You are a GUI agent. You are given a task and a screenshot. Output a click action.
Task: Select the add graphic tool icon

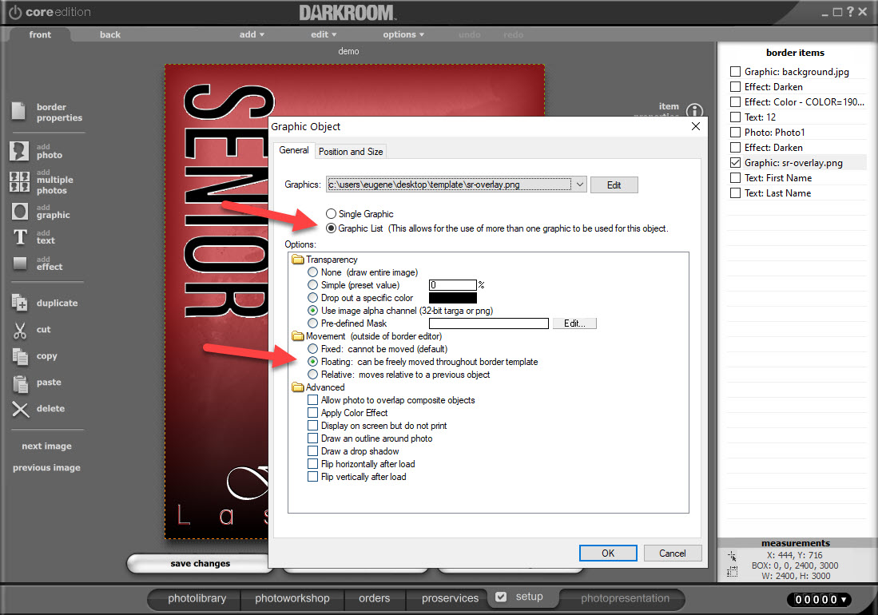pyautogui.click(x=20, y=211)
